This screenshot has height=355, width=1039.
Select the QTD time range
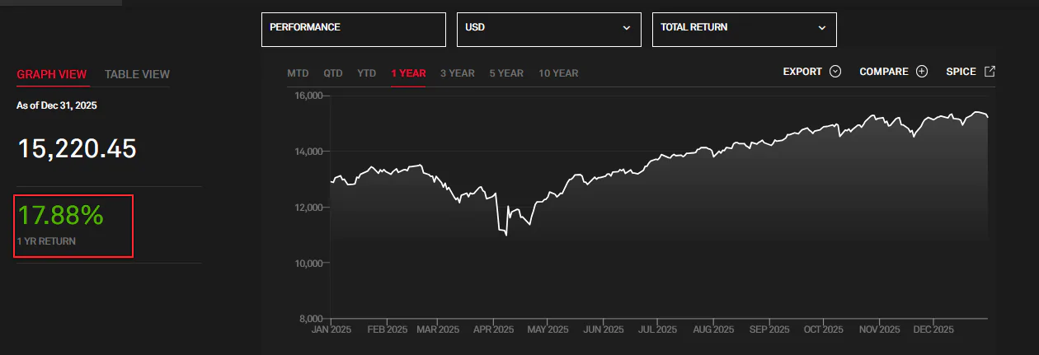[333, 73]
